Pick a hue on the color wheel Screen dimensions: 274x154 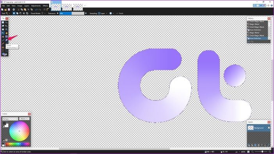pos(19,131)
